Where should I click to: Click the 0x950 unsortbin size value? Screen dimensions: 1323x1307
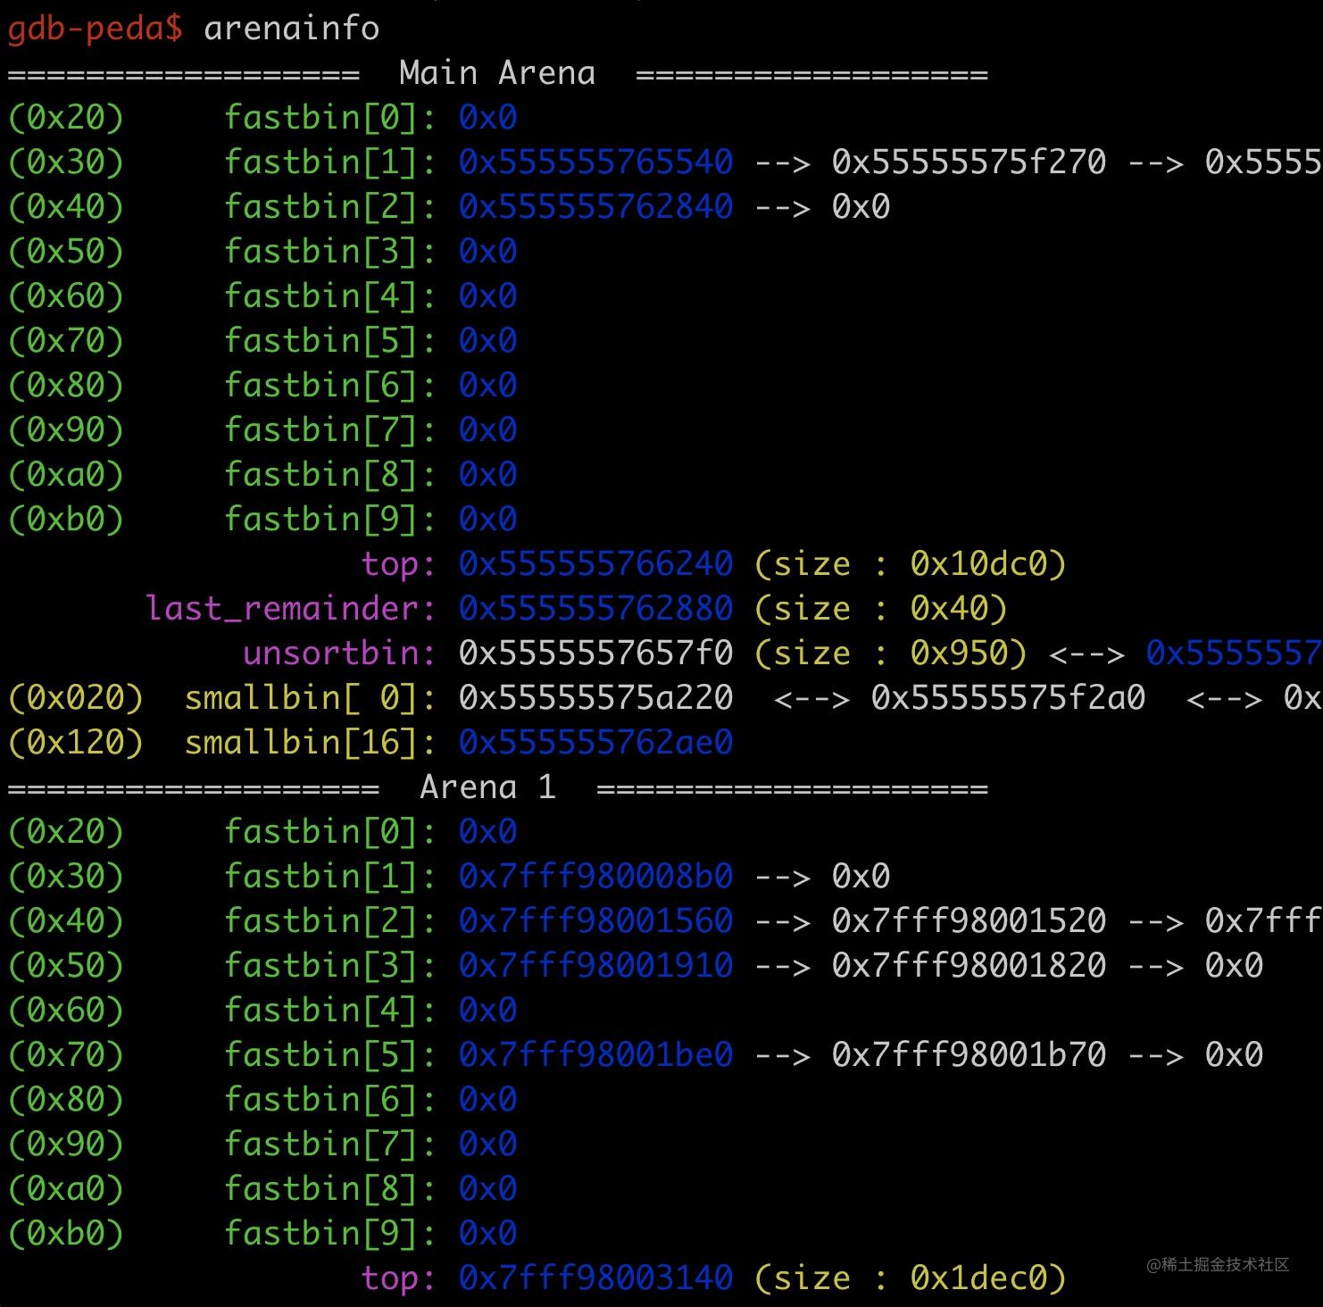pos(959,653)
